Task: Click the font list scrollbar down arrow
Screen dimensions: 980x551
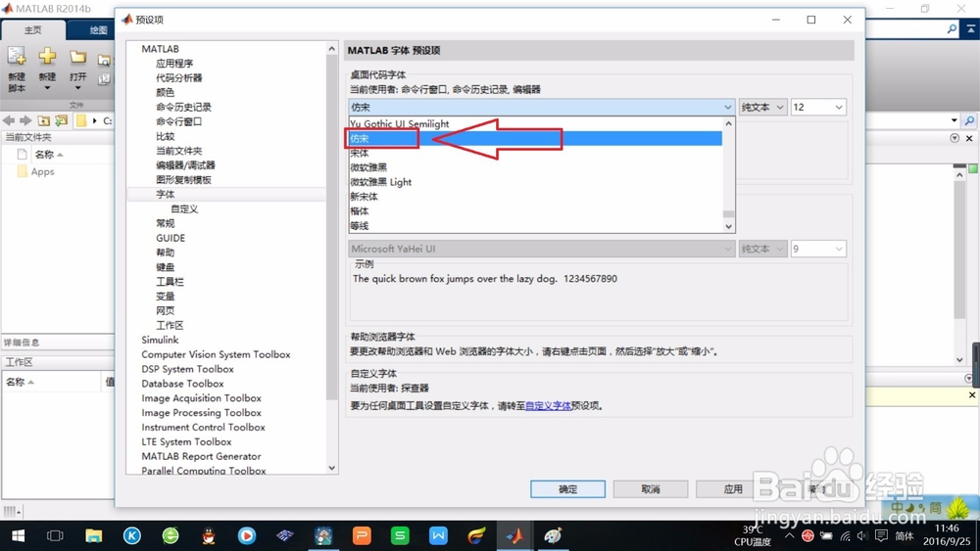Action: click(728, 226)
